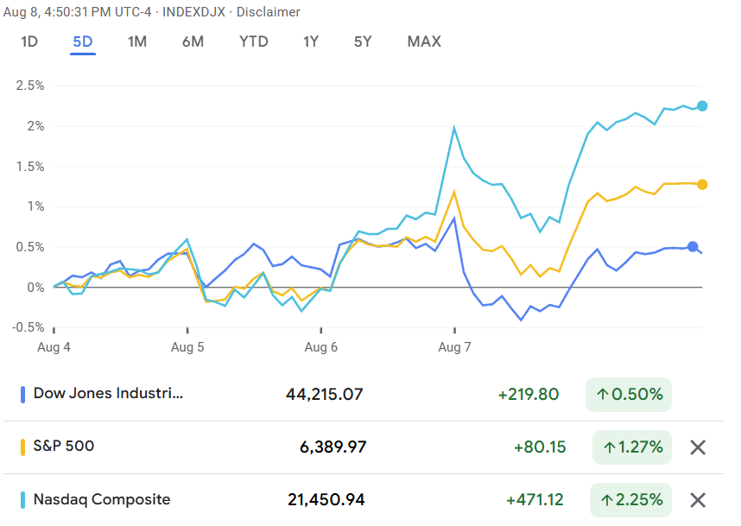Click the Nasdaq teal color marker
The image size is (741, 526).
(23, 499)
